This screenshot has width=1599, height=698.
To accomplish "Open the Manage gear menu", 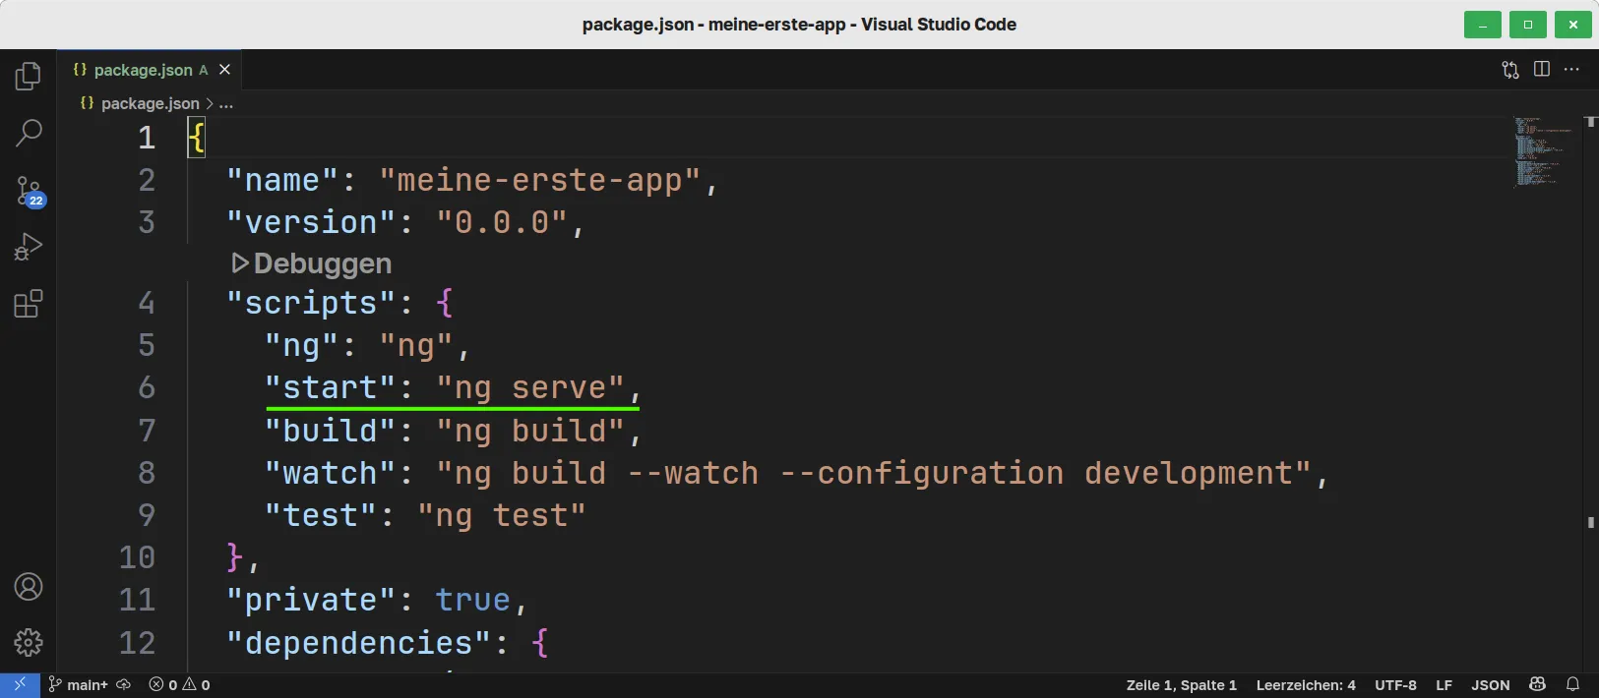I will click(29, 643).
